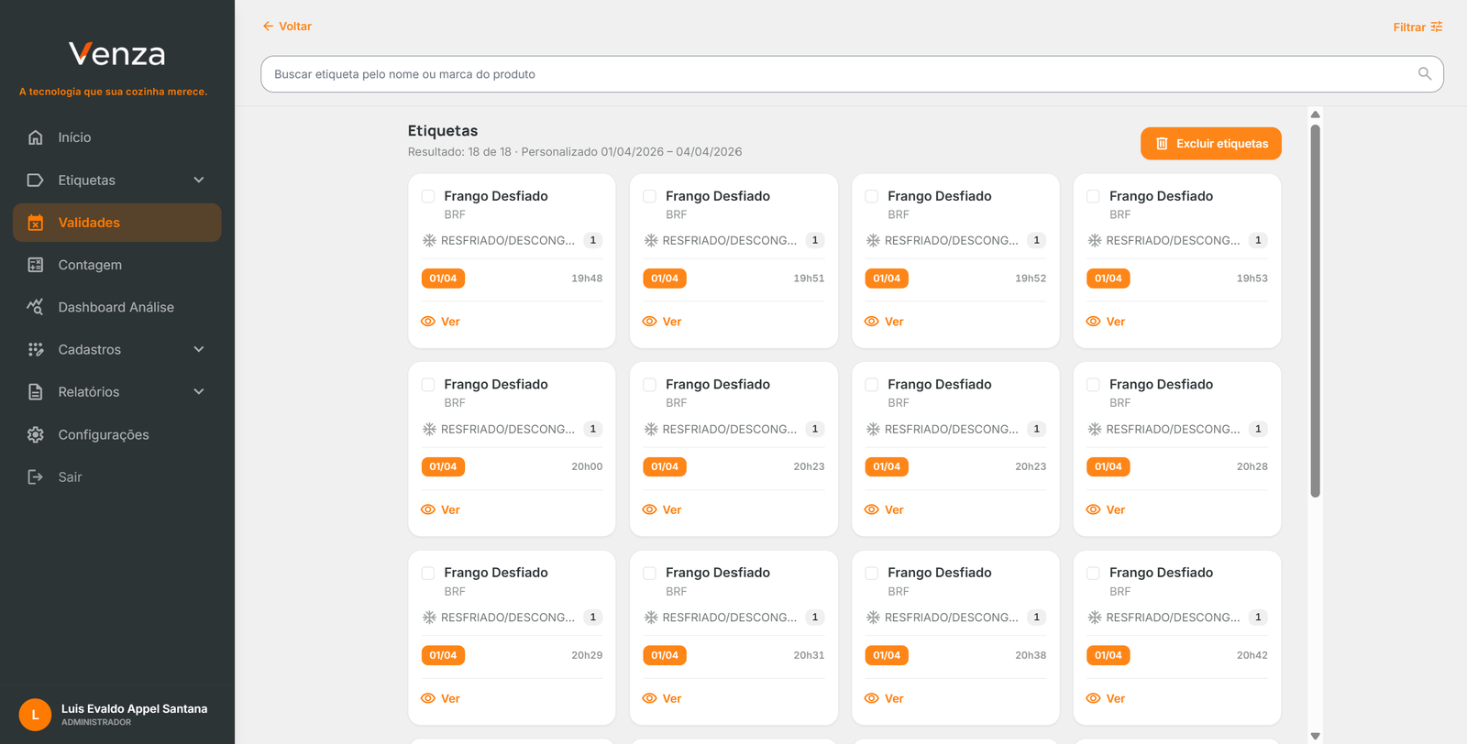
Task: Open Dashboard Análise chart icon
Action: pos(36,307)
